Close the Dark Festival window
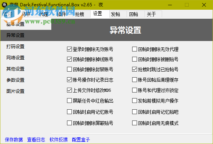The image size is (213, 144). pyautogui.click(x=204, y=5)
